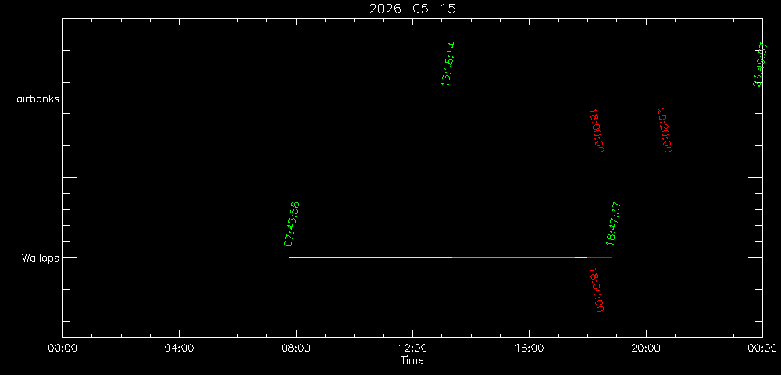
Task: Click the rightmost 00:00 axis label
Action: click(761, 349)
